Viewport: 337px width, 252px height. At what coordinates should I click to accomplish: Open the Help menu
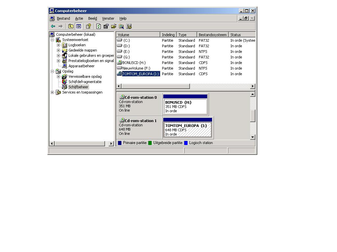[123, 18]
